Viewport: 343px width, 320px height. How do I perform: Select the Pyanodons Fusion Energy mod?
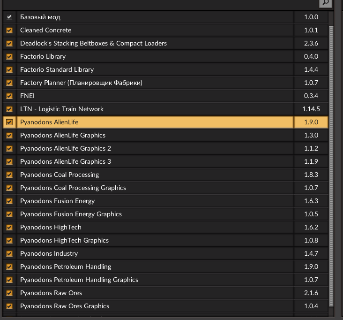(57, 201)
